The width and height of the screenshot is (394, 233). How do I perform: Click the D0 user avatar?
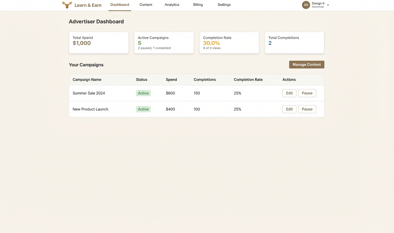tap(306, 5)
